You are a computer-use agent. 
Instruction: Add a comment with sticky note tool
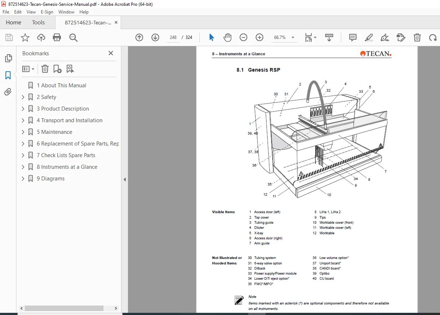pos(353,37)
